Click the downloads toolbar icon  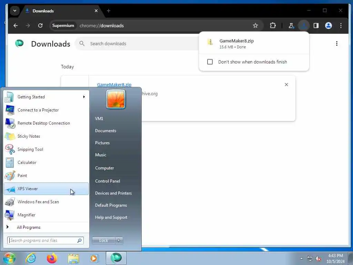[x=304, y=26]
